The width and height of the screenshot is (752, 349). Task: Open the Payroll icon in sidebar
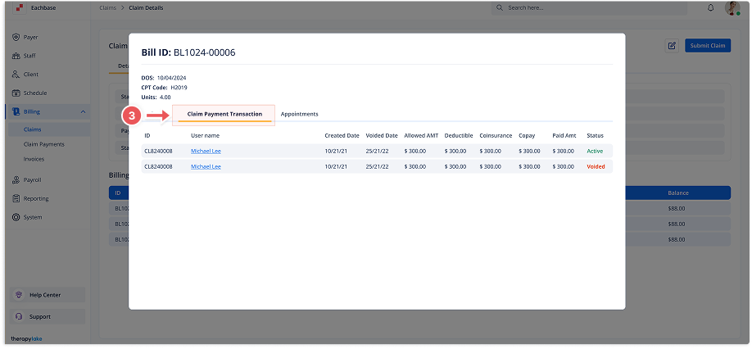point(16,179)
